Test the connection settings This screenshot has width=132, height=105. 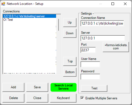pos(94,88)
